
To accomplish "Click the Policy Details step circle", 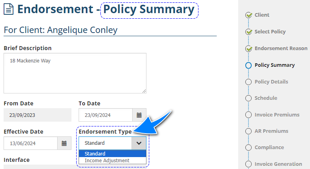I will pos(249,82).
